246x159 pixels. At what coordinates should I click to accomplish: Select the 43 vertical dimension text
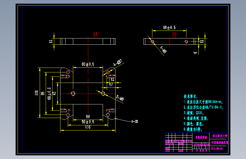(x=54, y=93)
